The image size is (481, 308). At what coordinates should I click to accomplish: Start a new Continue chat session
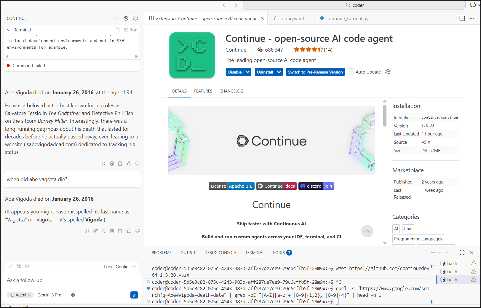[x=116, y=18]
